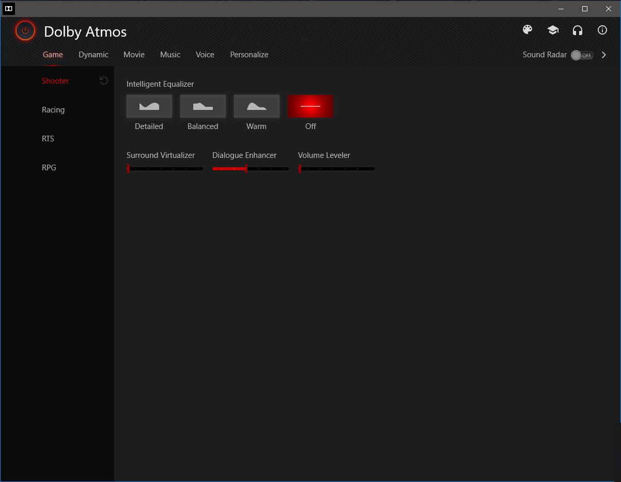Switch to the Game tab
This screenshot has width=621, height=482.
click(x=53, y=55)
